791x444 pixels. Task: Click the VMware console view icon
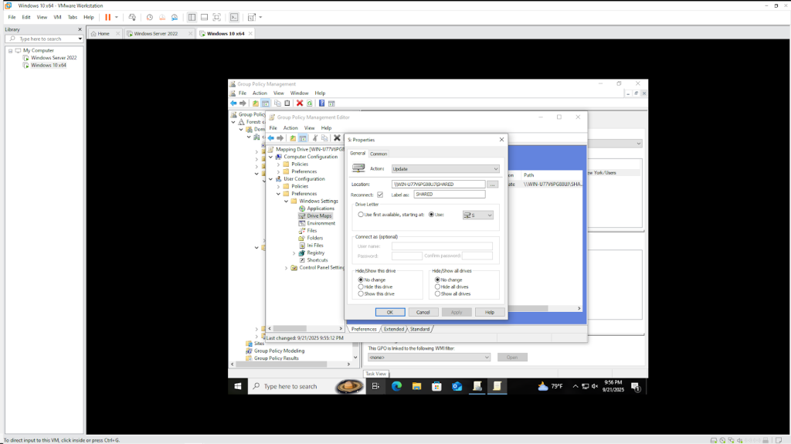click(234, 17)
